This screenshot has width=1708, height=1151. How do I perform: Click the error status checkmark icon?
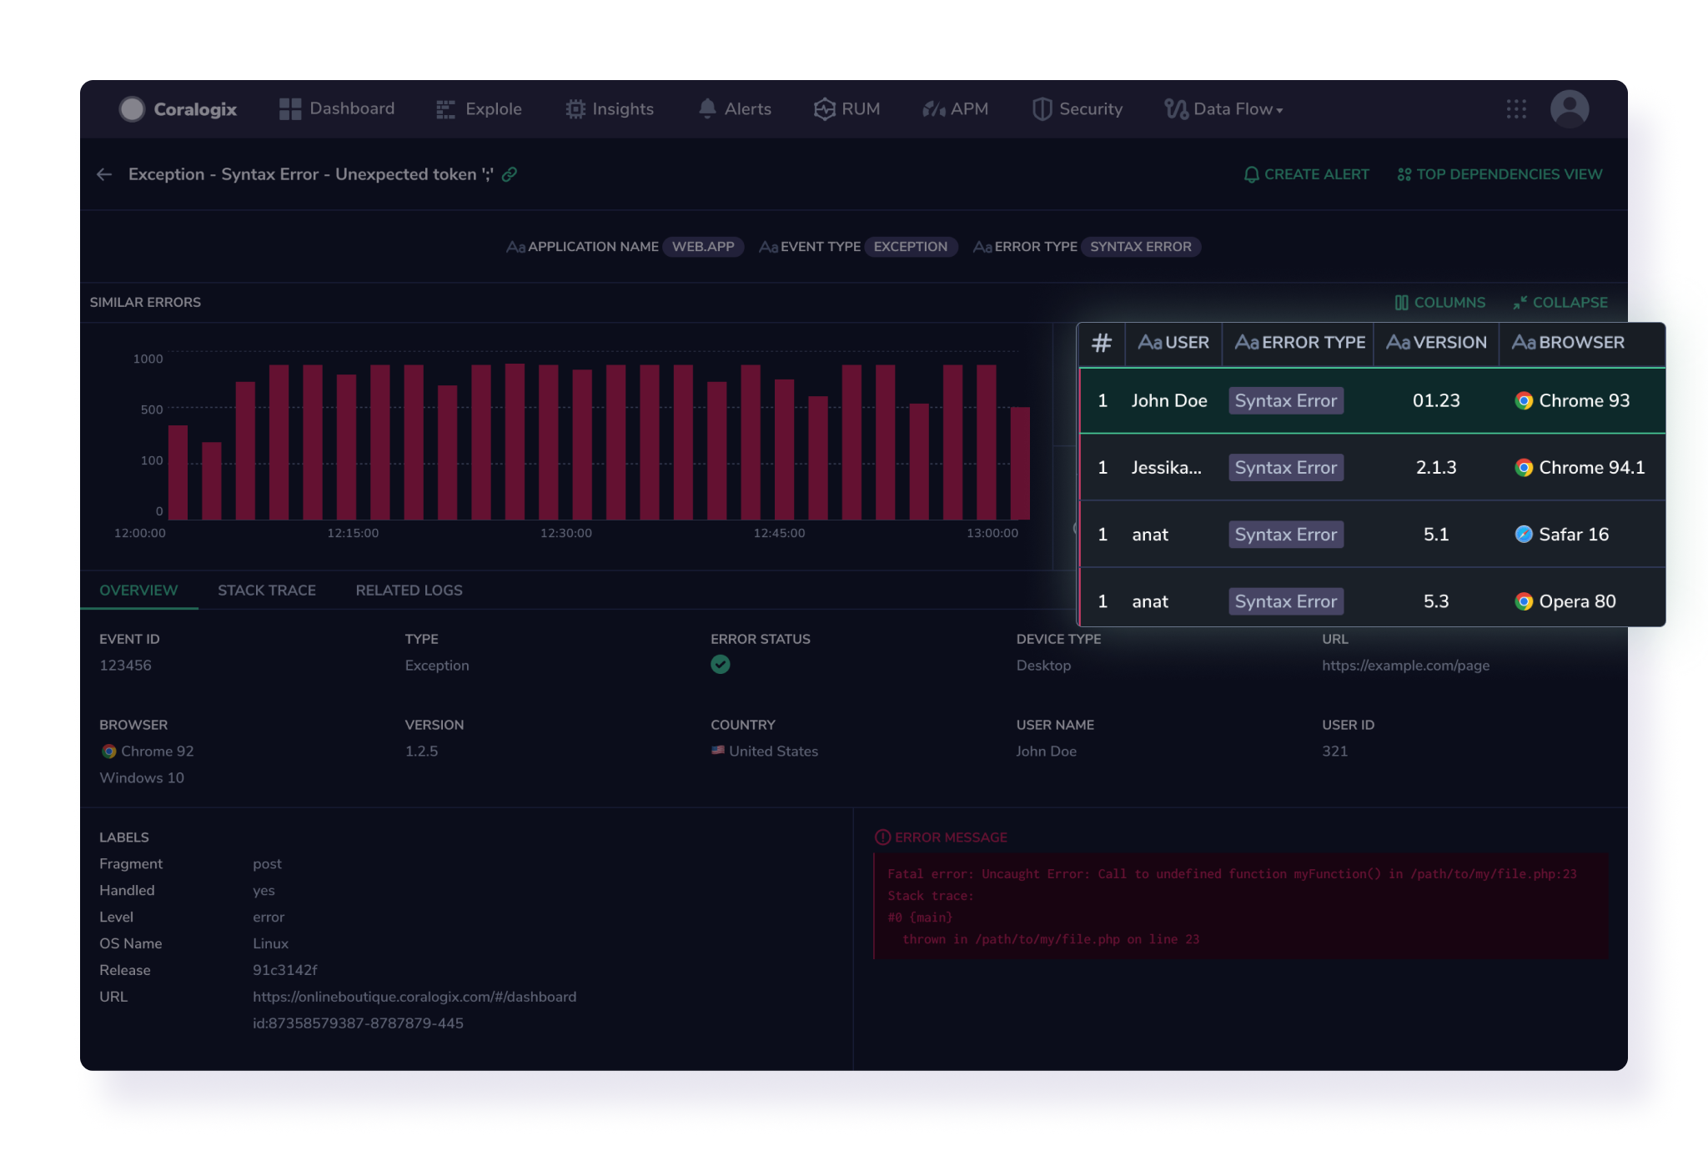[721, 665]
